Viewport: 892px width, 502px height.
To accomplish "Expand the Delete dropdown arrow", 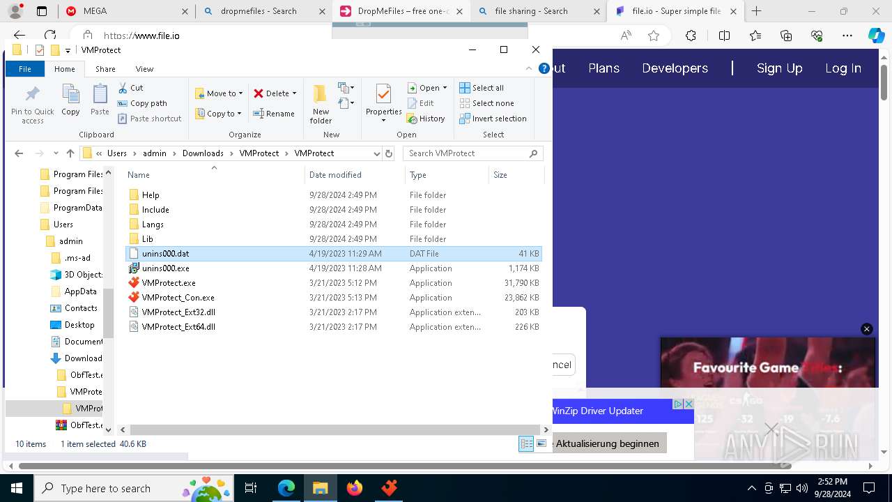I will point(294,93).
